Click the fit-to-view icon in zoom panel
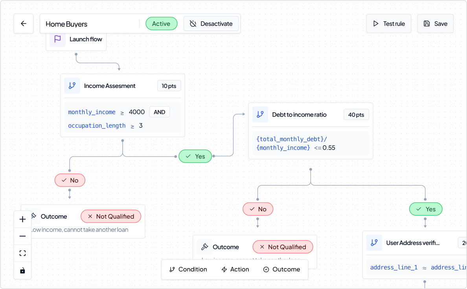 click(22, 253)
